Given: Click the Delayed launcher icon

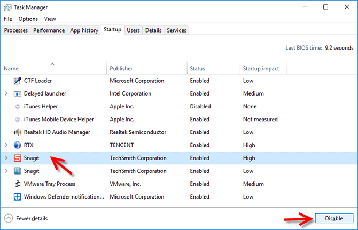Looking at the screenshot, I should coord(17,94).
